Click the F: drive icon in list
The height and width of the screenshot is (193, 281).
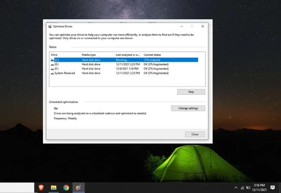tap(52, 69)
